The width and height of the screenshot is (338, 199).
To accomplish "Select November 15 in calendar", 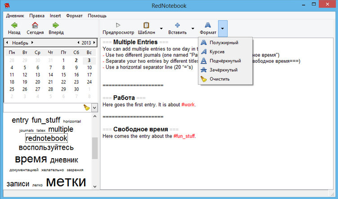I will tap(63, 75).
